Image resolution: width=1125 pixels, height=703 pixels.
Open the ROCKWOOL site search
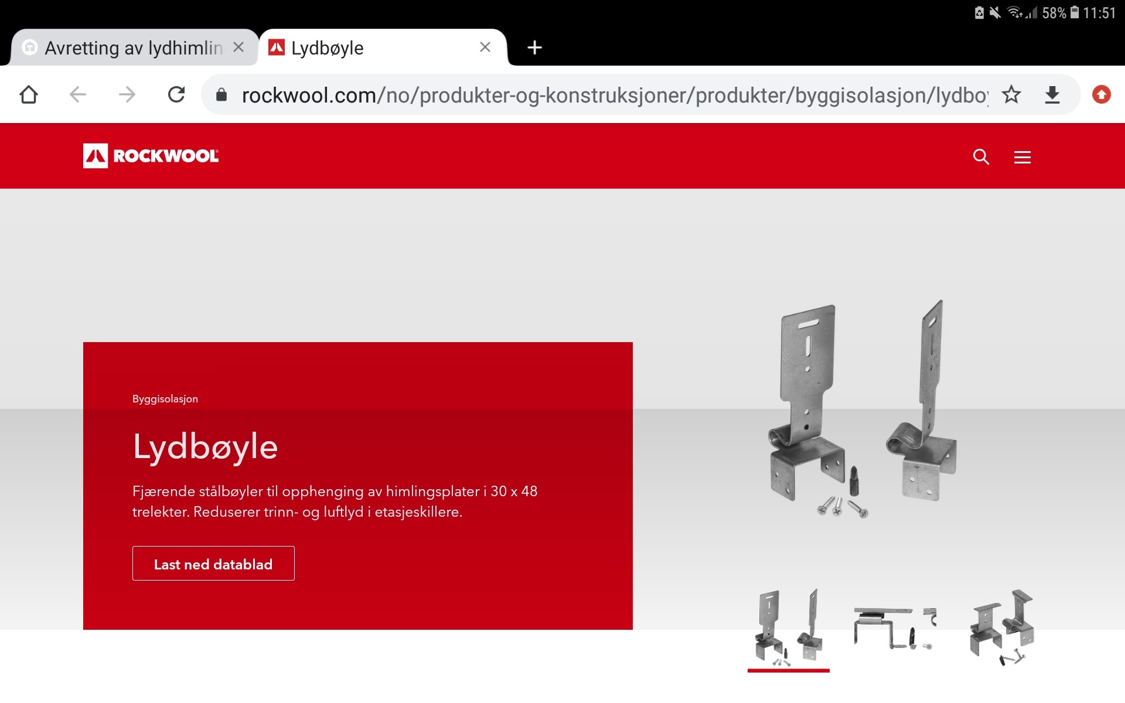tap(981, 157)
